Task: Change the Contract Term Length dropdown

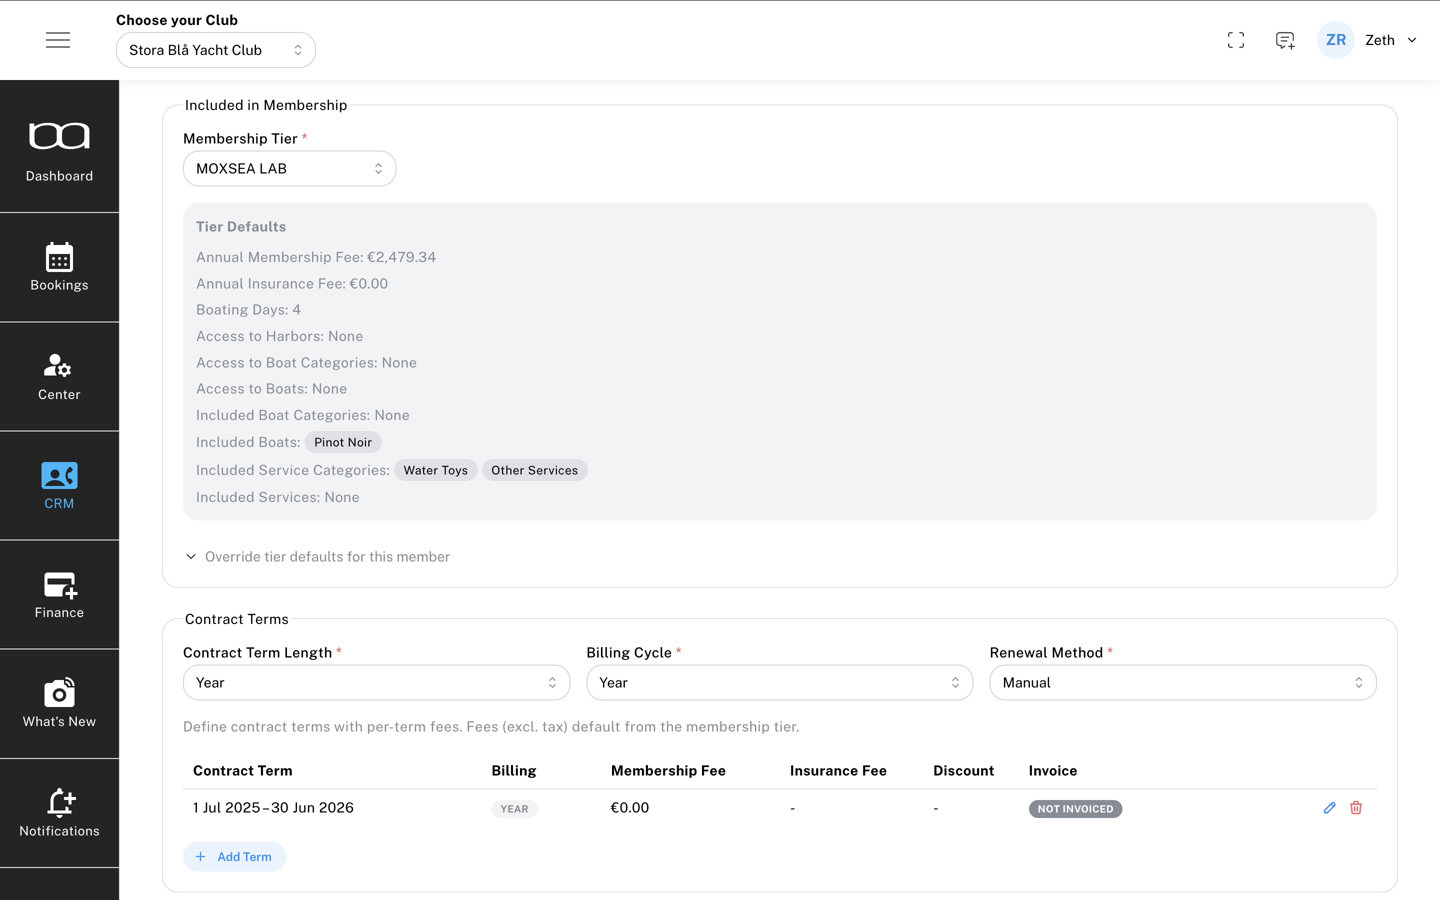Action: pyautogui.click(x=376, y=682)
